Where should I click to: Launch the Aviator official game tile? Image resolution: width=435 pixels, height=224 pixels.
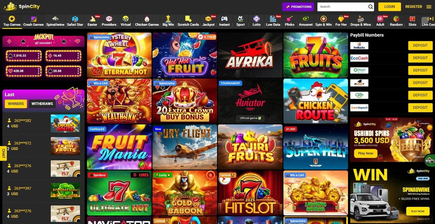pos(250,101)
